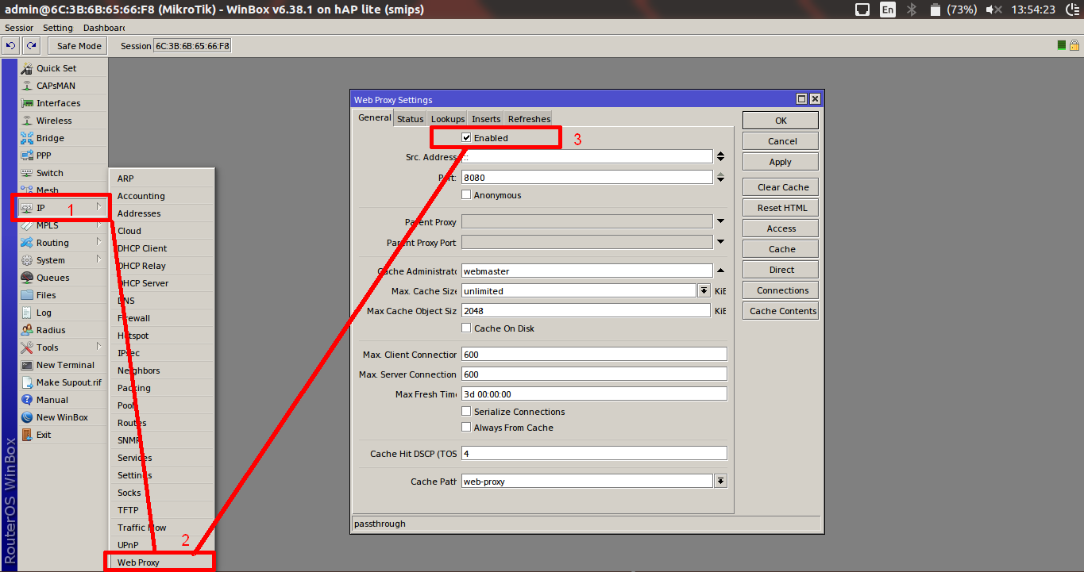Toggle the Anonymous checkbox
The height and width of the screenshot is (572, 1084).
point(466,194)
